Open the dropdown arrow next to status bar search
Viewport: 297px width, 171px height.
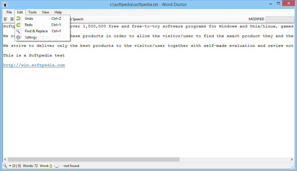(10, 166)
